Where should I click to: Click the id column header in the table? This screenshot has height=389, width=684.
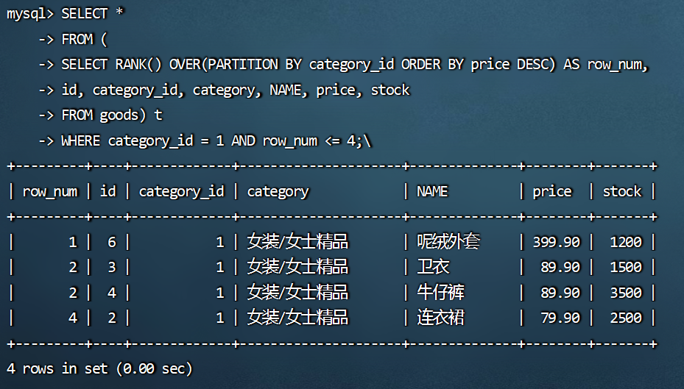click(x=108, y=192)
